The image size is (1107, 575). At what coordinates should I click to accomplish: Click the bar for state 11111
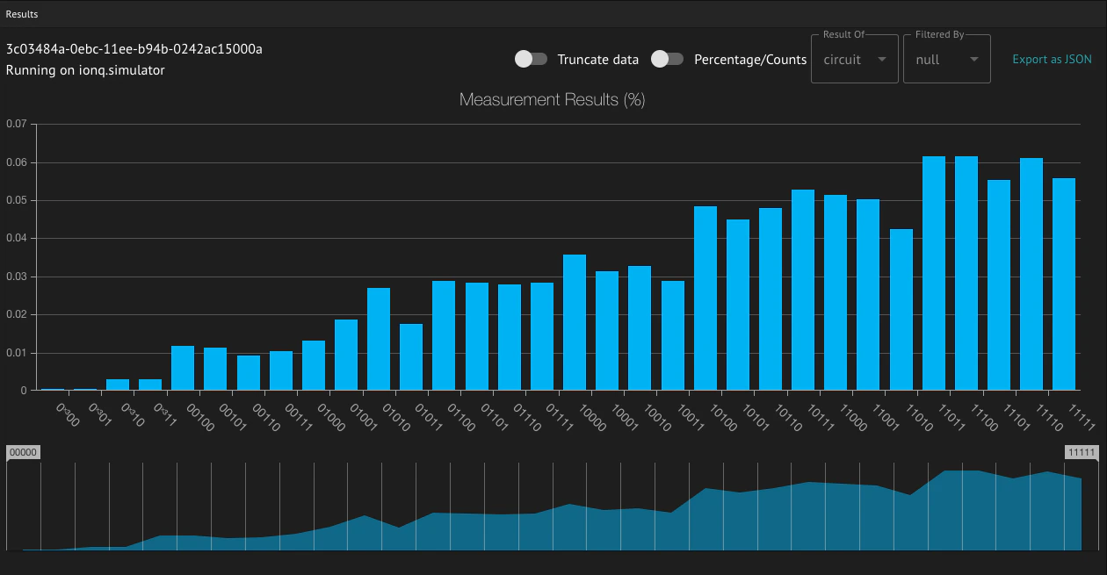[x=1064, y=284]
